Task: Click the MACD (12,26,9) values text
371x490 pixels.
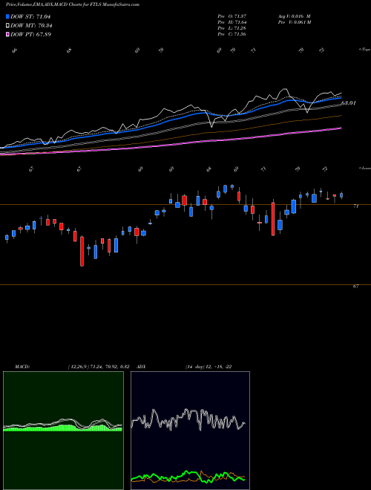Action: pyautogui.click(x=99, y=367)
